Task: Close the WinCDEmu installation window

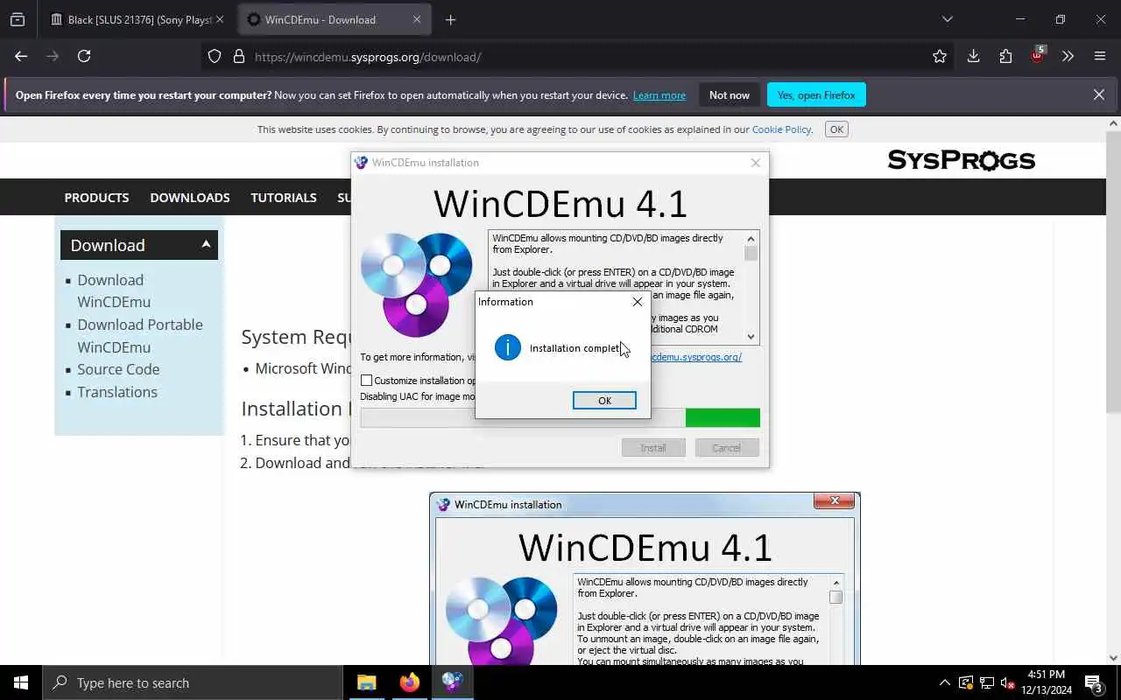Action: tap(756, 163)
